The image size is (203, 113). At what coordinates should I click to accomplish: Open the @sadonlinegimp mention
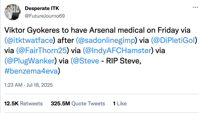pos(106,40)
